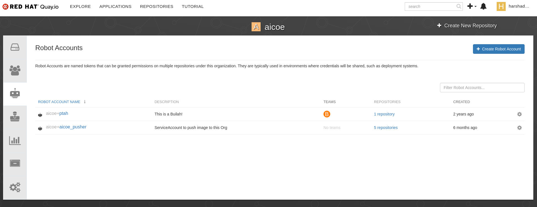Open the organization Settings gears icon
The width and height of the screenshot is (537, 207).
(15, 187)
